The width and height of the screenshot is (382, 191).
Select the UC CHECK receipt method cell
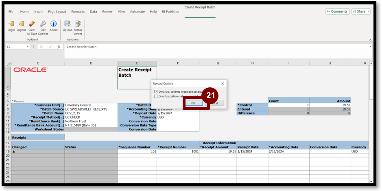coord(91,117)
